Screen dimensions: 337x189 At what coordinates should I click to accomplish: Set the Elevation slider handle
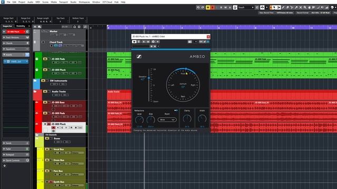coord(148,78)
